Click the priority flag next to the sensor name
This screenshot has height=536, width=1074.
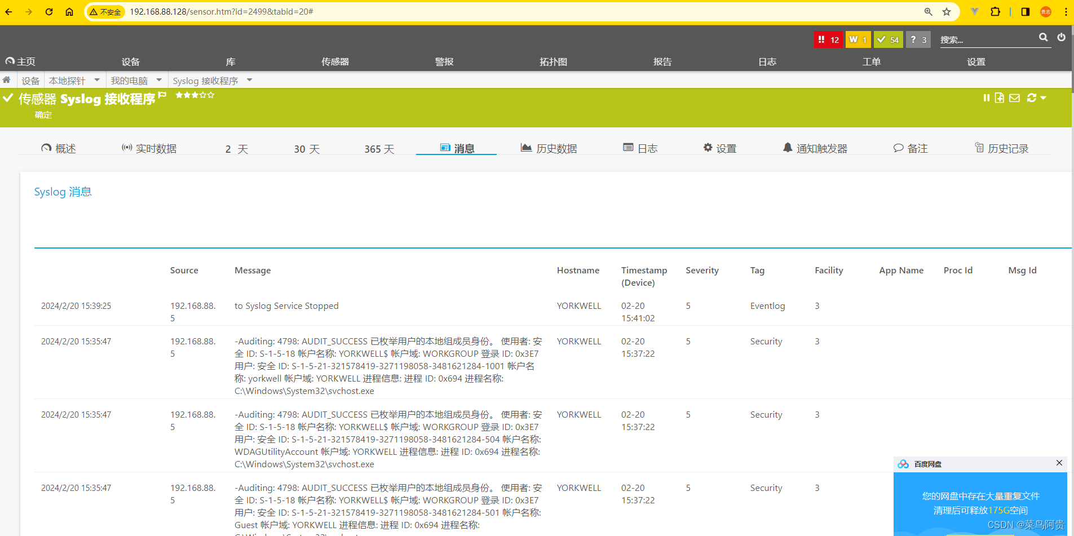(162, 95)
